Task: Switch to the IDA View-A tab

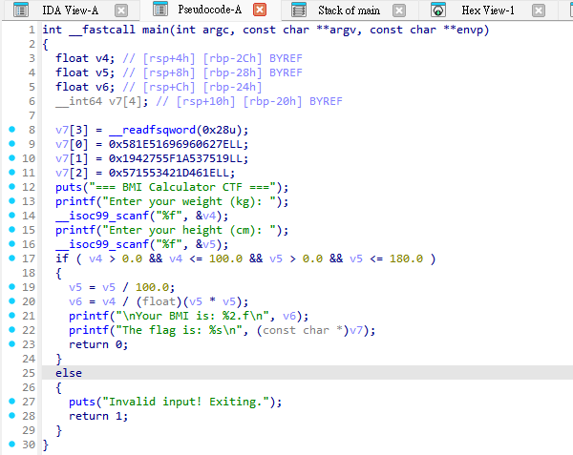Action: 70,10
